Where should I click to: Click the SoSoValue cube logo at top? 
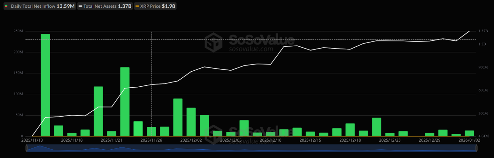tap(214, 42)
